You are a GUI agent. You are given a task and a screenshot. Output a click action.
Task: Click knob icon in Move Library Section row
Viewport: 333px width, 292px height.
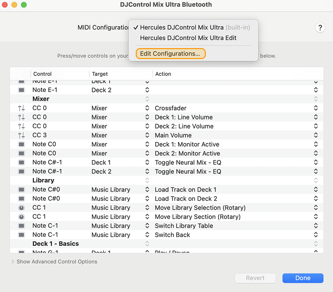(x=21, y=217)
